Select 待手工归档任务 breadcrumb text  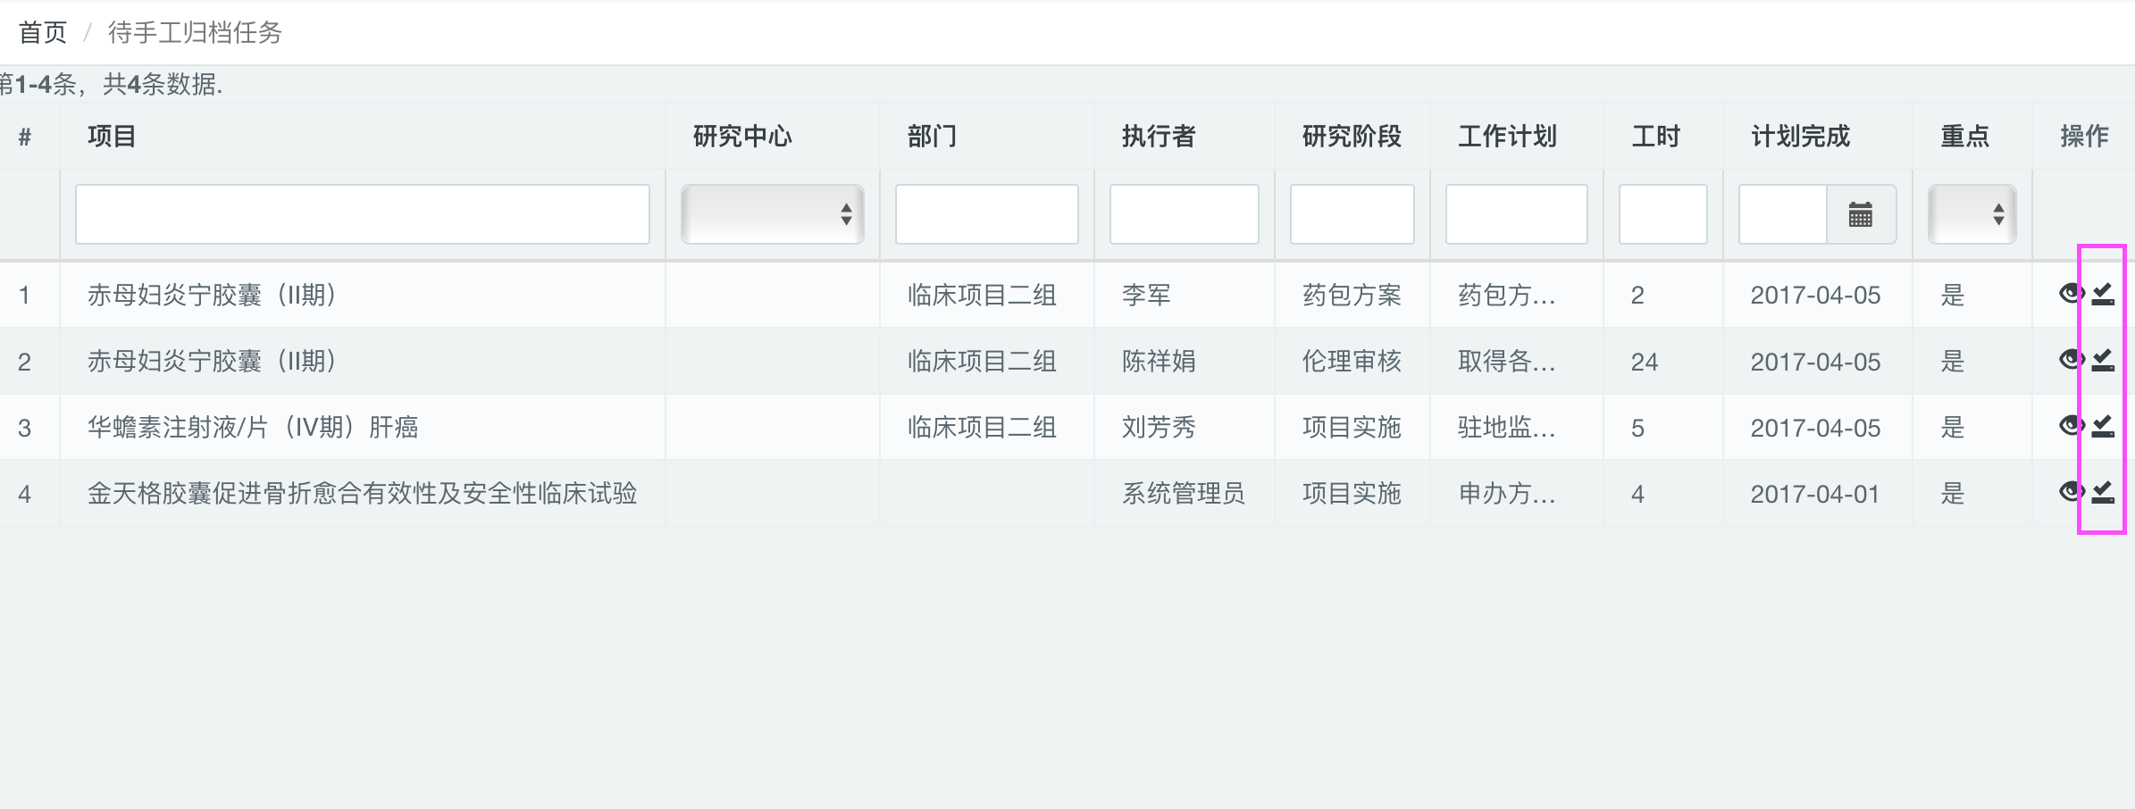pyautogui.click(x=195, y=33)
